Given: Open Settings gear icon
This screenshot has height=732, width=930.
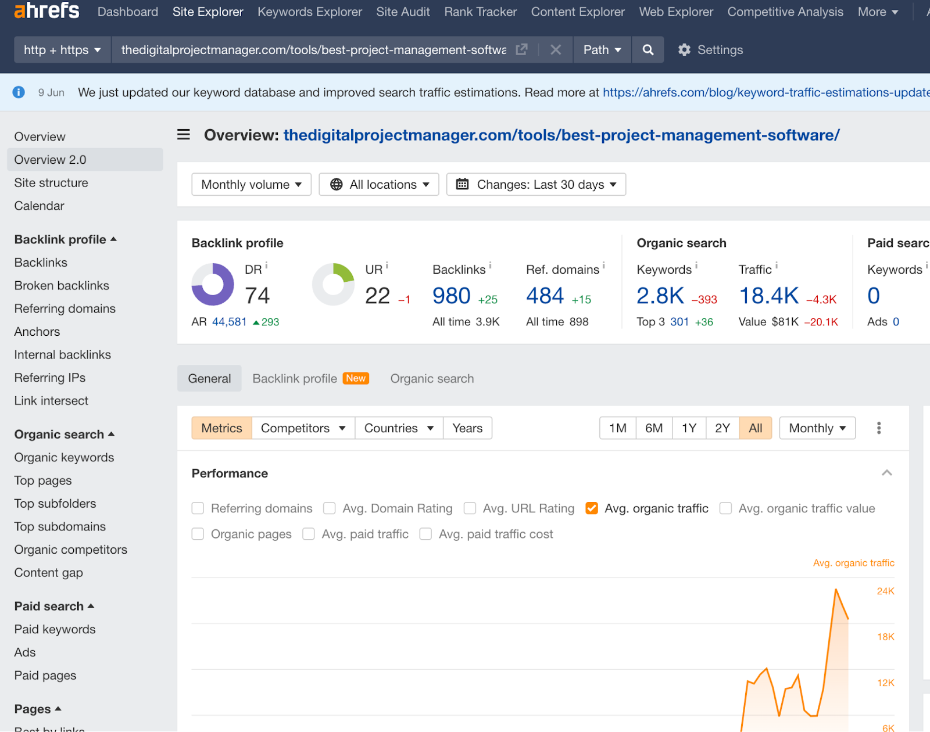Looking at the screenshot, I should tap(684, 49).
